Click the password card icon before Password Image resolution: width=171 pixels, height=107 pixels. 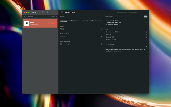point(106,25)
